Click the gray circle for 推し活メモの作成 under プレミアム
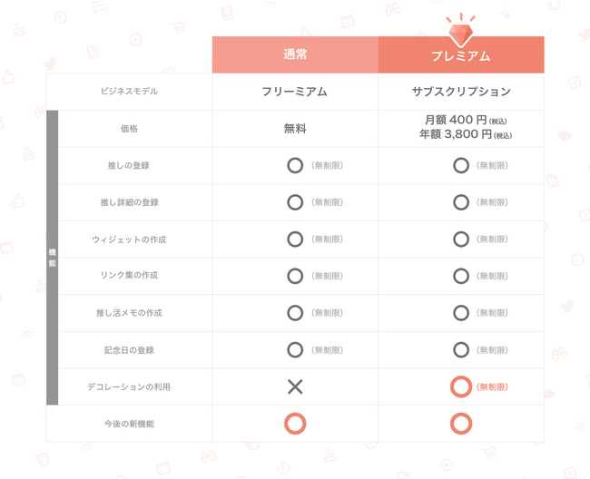Image resolution: width=590 pixels, height=479 pixels. click(461, 313)
